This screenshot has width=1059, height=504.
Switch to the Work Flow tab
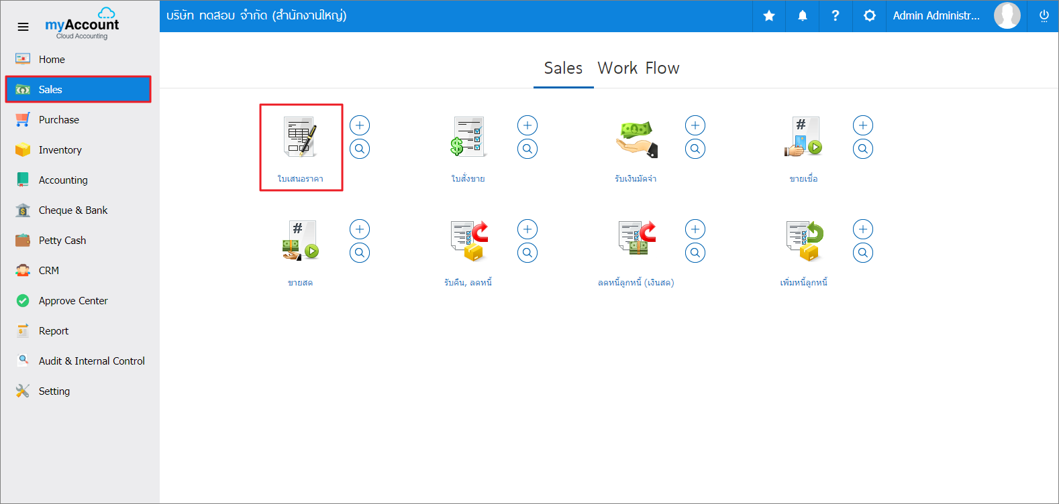coord(638,68)
